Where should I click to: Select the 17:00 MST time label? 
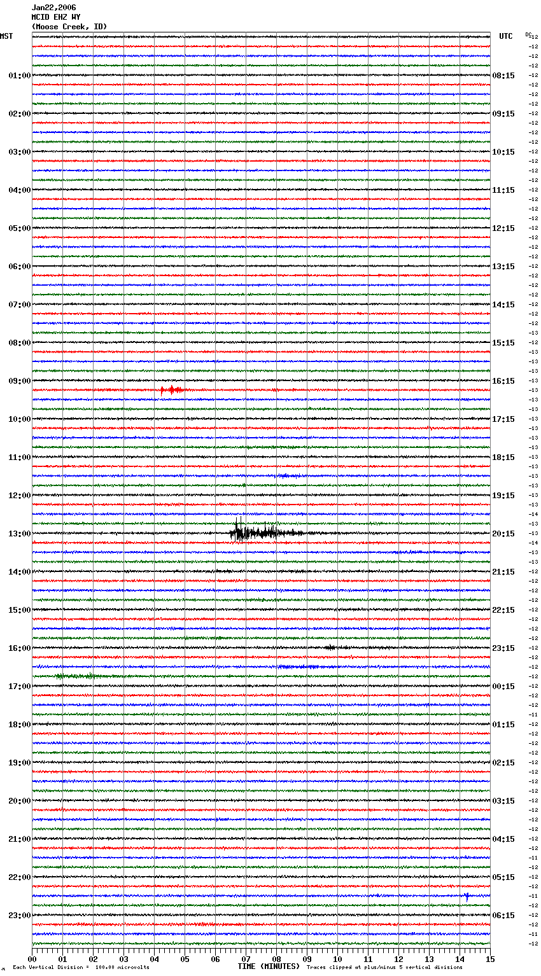pyautogui.click(x=20, y=687)
